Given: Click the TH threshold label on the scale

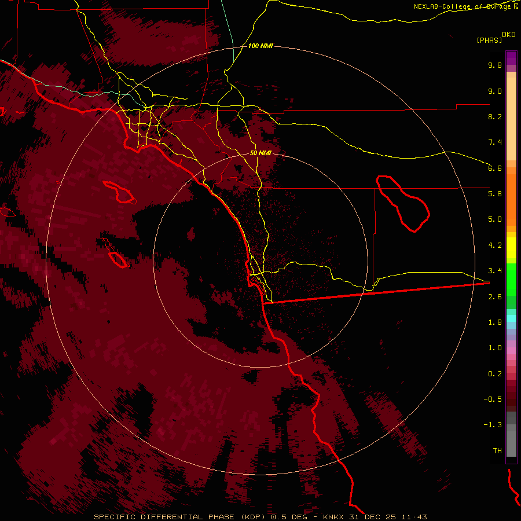Looking at the screenshot, I should [497, 451].
